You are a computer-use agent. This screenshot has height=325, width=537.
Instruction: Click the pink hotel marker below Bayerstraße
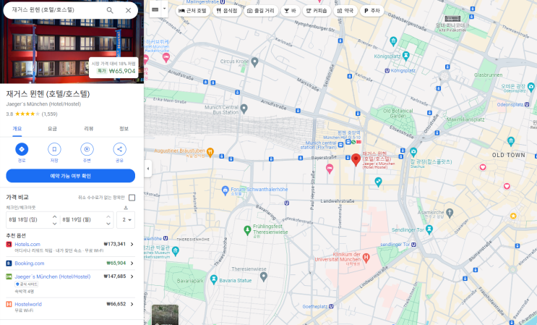click(x=330, y=169)
